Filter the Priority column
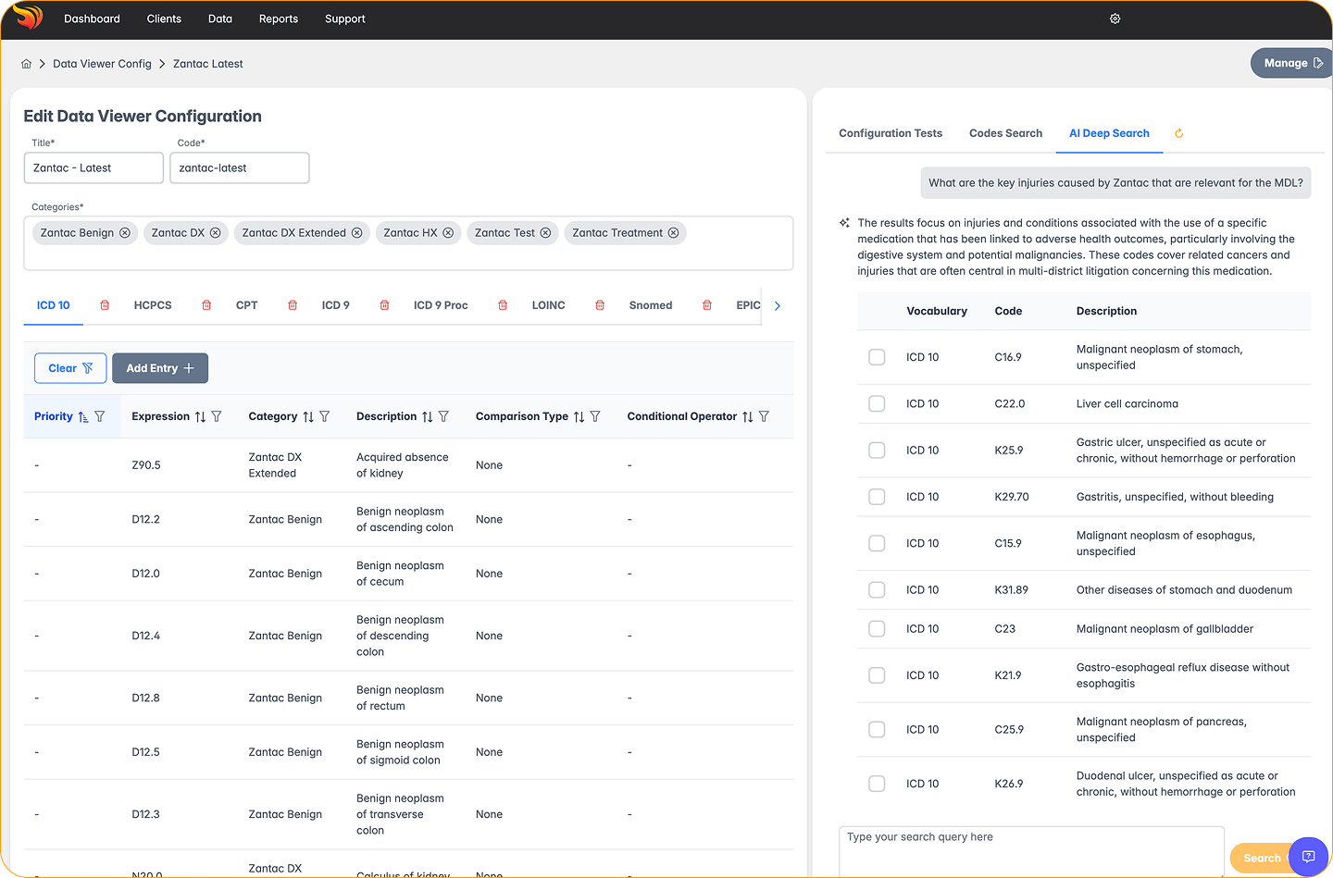 click(x=100, y=416)
